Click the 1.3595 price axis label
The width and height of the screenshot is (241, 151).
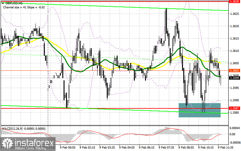coord(235,88)
